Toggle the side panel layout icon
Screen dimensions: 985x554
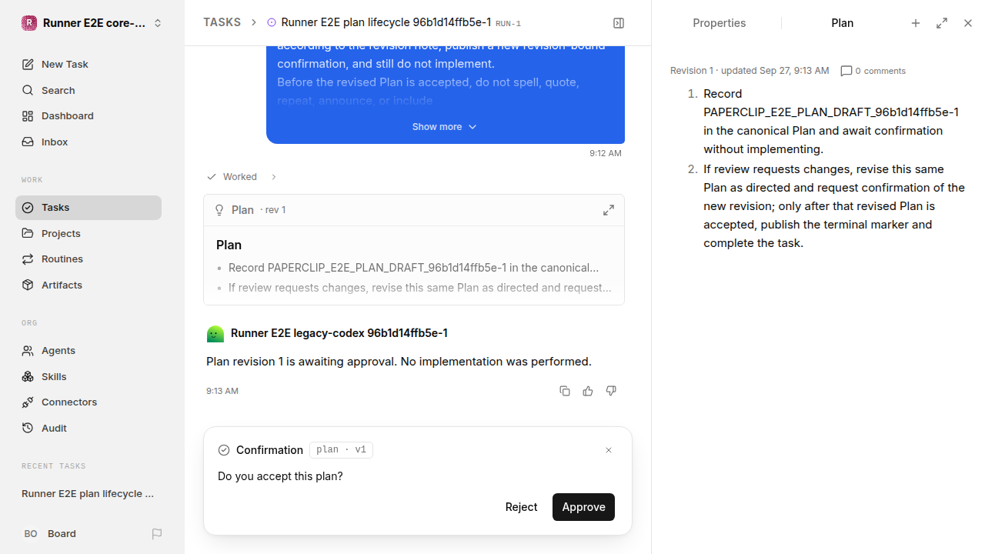(619, 23)
